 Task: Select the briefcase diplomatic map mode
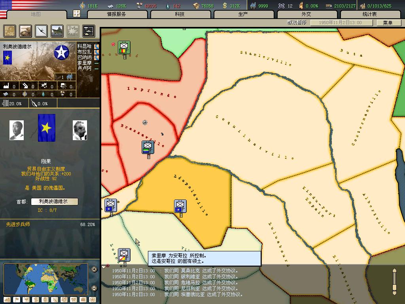(x=83, y=300)
